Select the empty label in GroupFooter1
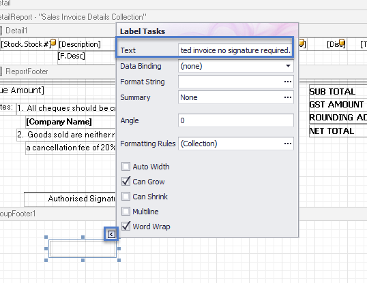 coord(83,249)
